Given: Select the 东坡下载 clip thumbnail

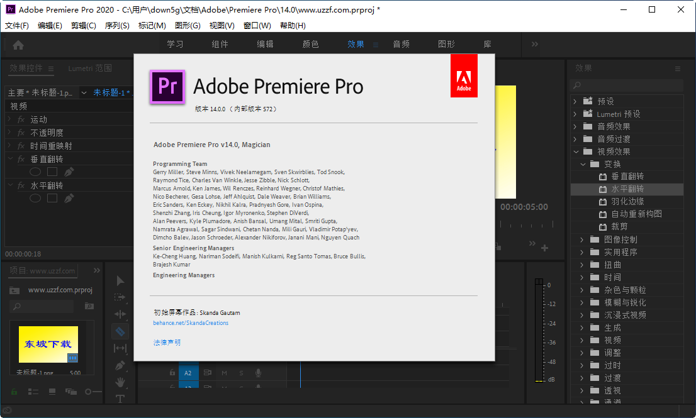Looking at the screenshot, I should (x=48, y=344).
